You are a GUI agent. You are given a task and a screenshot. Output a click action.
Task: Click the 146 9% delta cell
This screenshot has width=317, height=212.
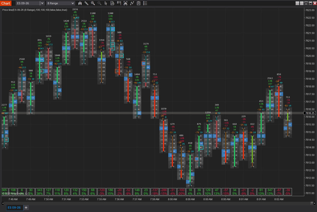(137, 192)
